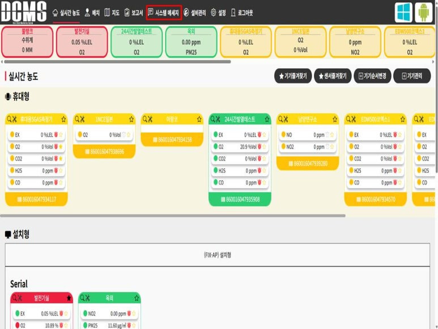Open the 배치 menu item
438x329 pixels.
[x=92, y=12]
